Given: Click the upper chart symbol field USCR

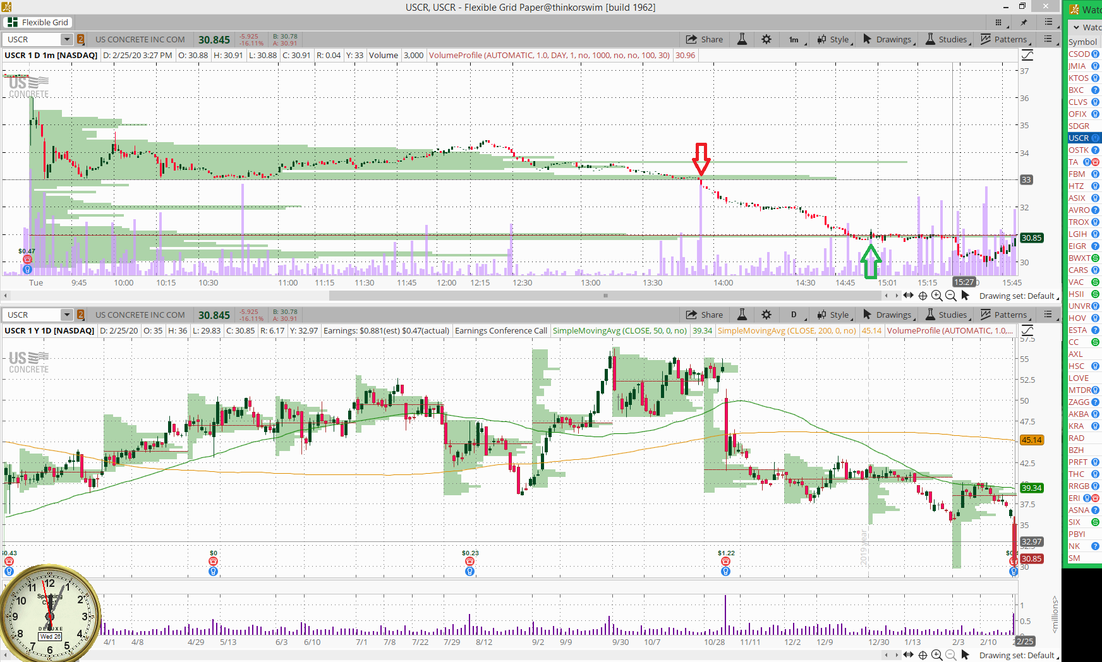Looking at the screenshot, I should pos(32,39).
